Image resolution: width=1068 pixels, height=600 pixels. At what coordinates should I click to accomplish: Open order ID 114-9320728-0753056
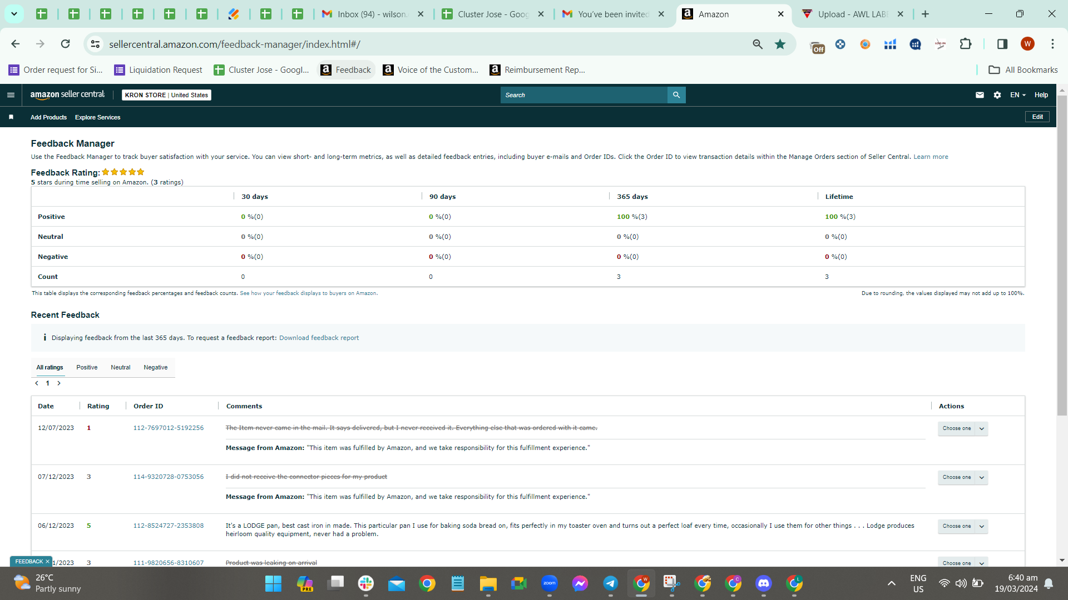point(169,477)
